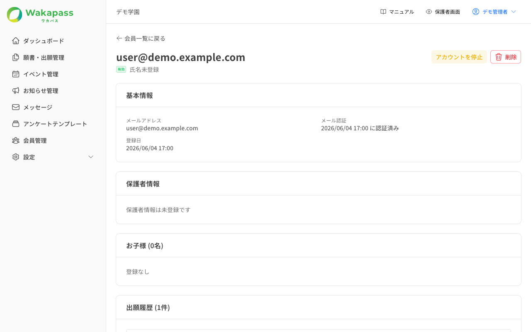Click the trash icon in 削除 button
Screen dimensions: 531x332
pyautogui.click(x=499, y=57)
